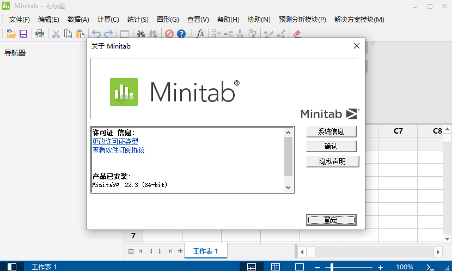Click the brush with down arrow icon
452x271 pixels.
[280, 34]
